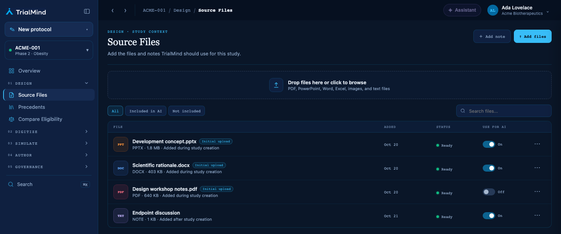Click the Design workshop notes.pdf file name
Image resolution: width=561 pixels, height=234 pixels.
point(165,189)
